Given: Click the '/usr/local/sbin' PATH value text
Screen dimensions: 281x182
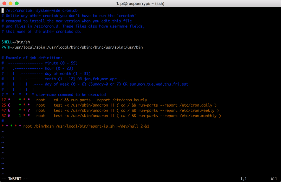Looking at the screenshot, I should tap(28, 47).
